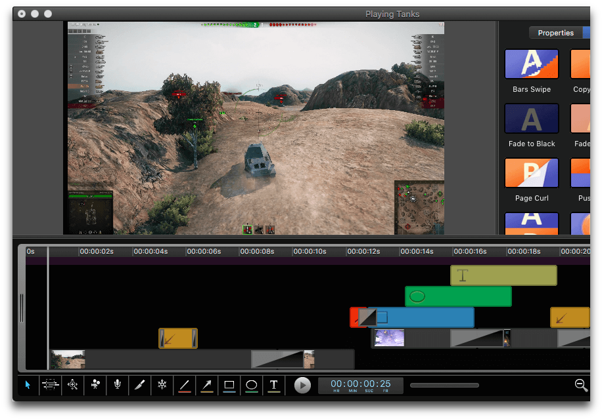The width and height of the screenshot is (602, 419).
Task: Click the transition at end of first video clip
Action: [x=277, y=359]
